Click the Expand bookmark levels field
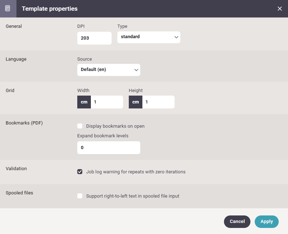The image size is (288, 234). tap(108, 148)
